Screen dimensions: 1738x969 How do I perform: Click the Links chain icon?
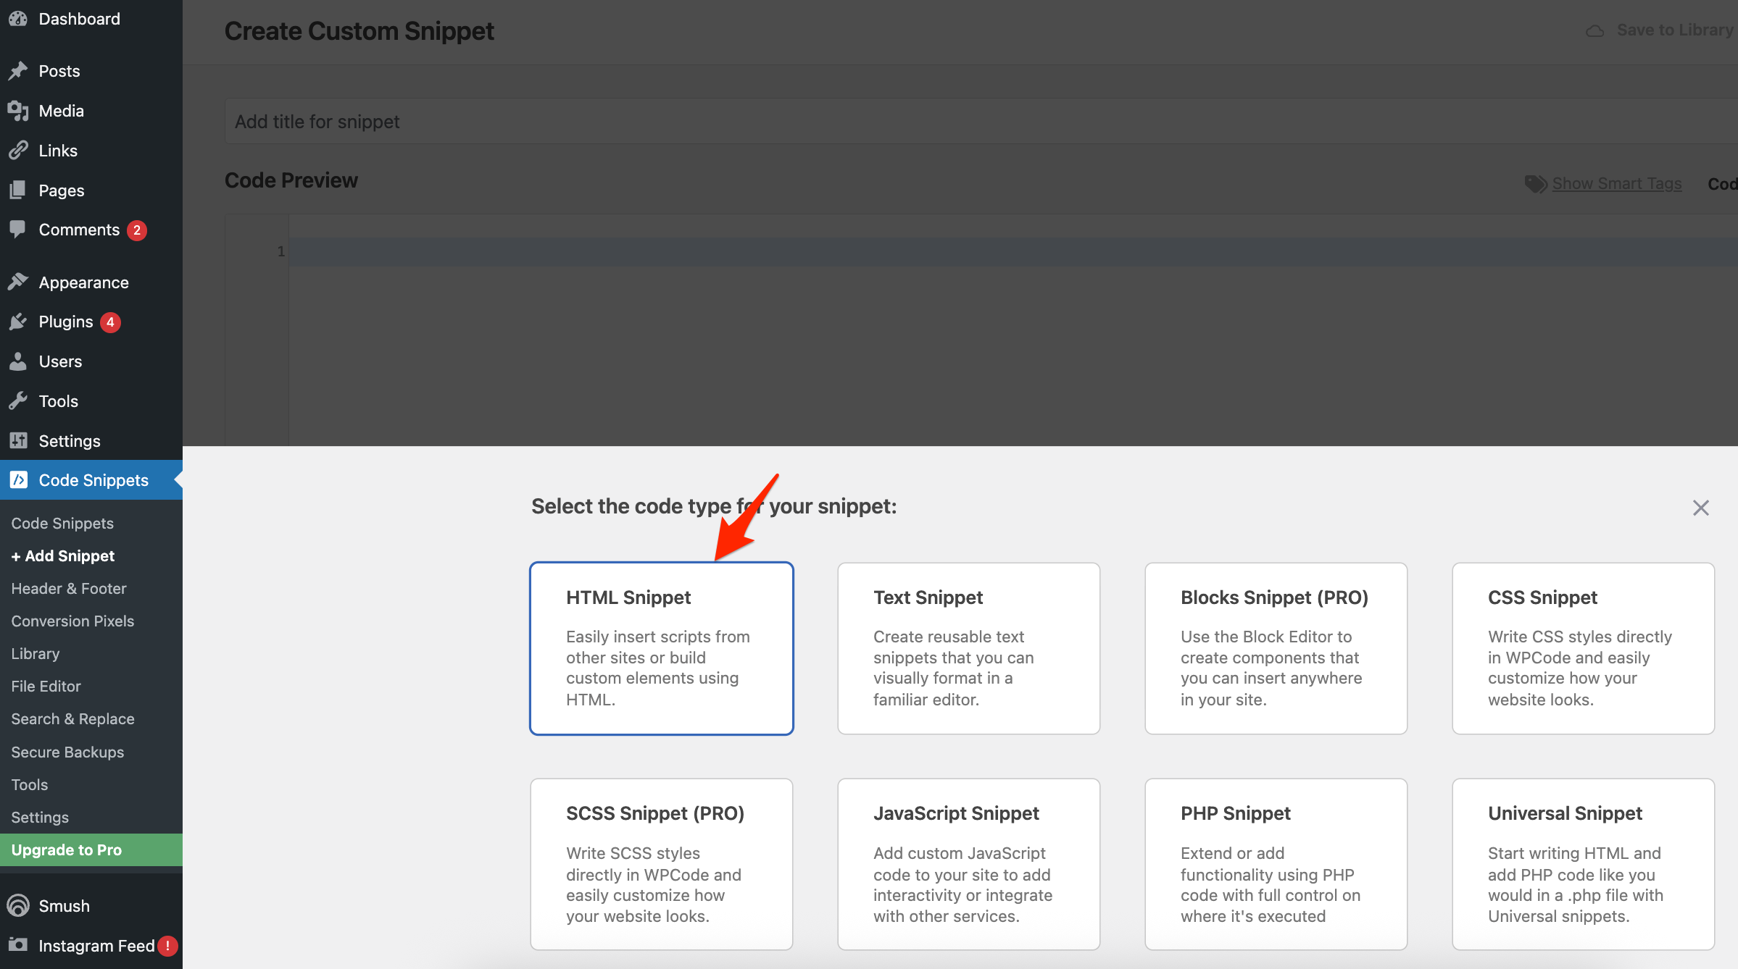[x=18, y=151]
